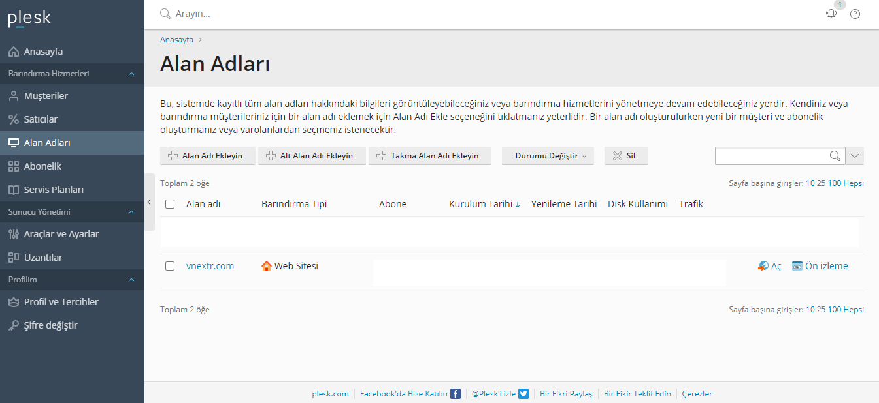
Task: Click the Servis Planları book icon
Action: tap(14, 190)
